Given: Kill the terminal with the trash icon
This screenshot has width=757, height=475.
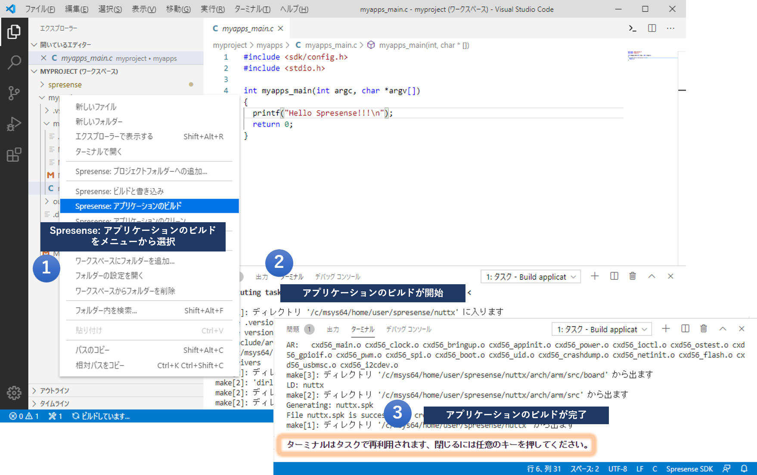Looking at the screenshot, I should (703, 329).
